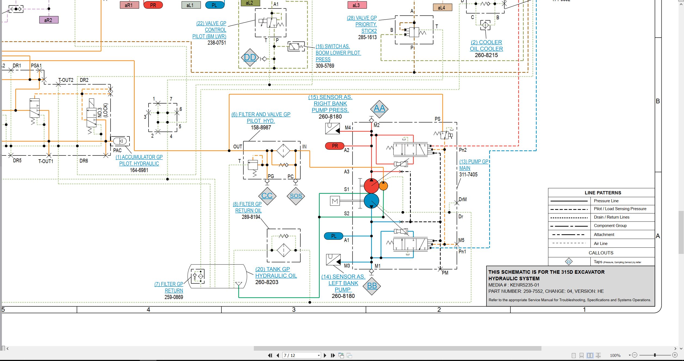Screen dimensions: 684x361
Task: Click the Drain / Return Lines legend entry
Action: (612, 217)
